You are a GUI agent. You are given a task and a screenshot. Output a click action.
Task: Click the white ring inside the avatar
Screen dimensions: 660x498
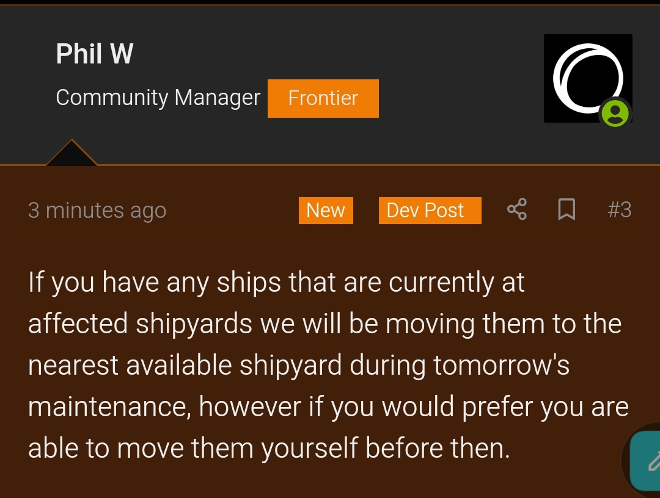[588, 78]
